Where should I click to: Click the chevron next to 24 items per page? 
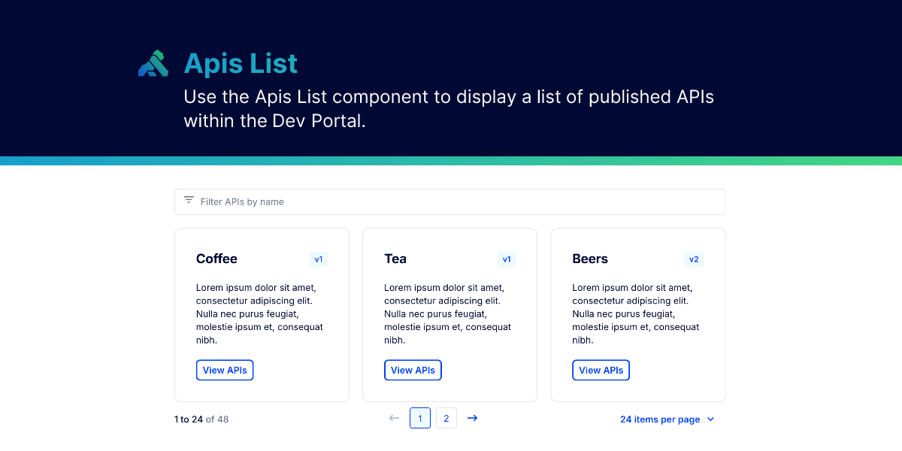click(710, 419)
